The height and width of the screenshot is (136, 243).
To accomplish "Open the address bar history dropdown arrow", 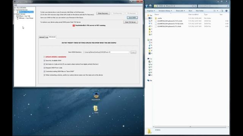I will (193, 6).
